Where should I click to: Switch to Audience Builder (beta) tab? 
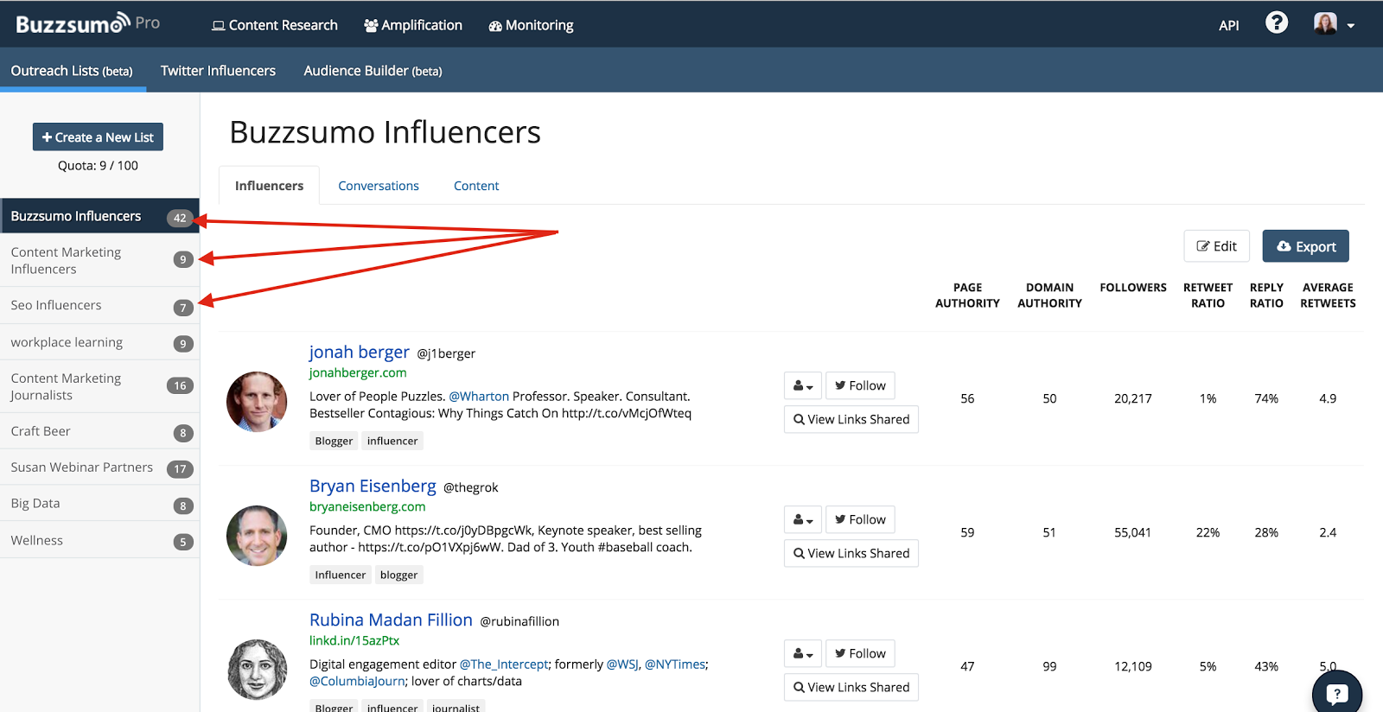[x=373, y=70]
